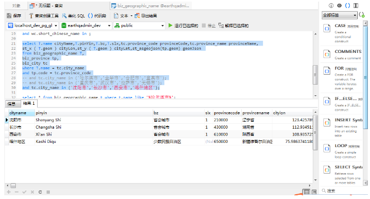The width and height of the screenshot is (370, 199).
Task: Open the all tags dropdown
Action: 340,15
